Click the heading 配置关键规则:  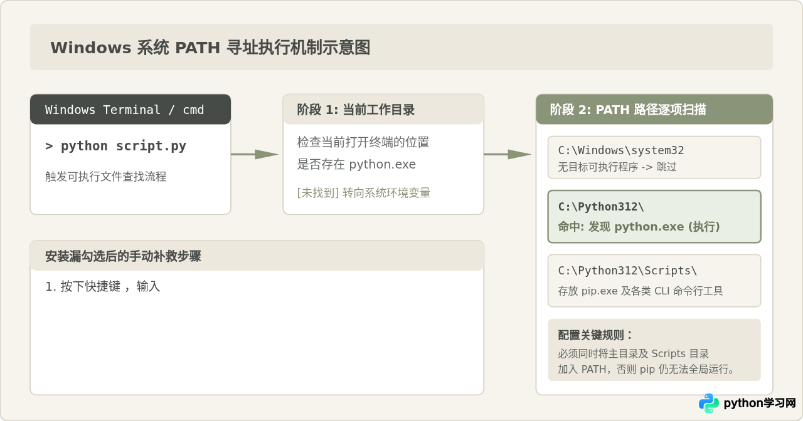pos(596,335)
